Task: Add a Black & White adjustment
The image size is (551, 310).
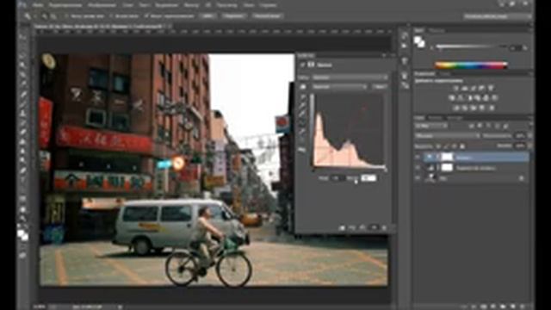Action: (x=469, y=97)
